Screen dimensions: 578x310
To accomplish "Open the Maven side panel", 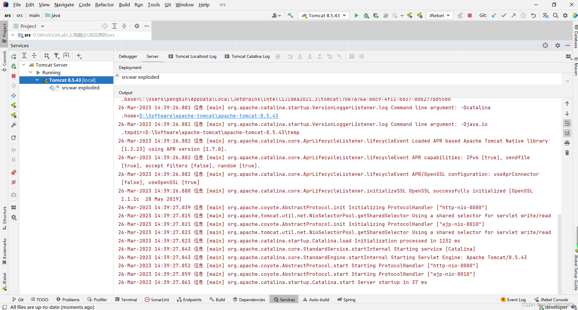I will click(576, 66).
